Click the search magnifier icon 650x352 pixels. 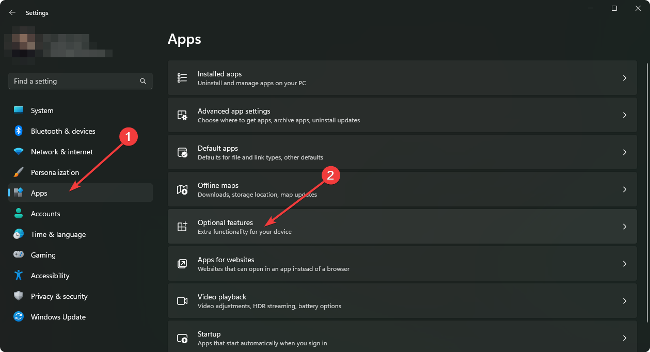(143, 81)
